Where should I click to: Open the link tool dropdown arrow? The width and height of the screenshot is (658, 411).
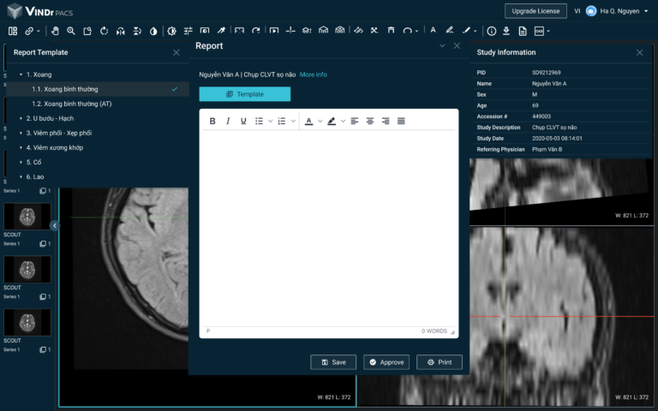pos(39,31)
